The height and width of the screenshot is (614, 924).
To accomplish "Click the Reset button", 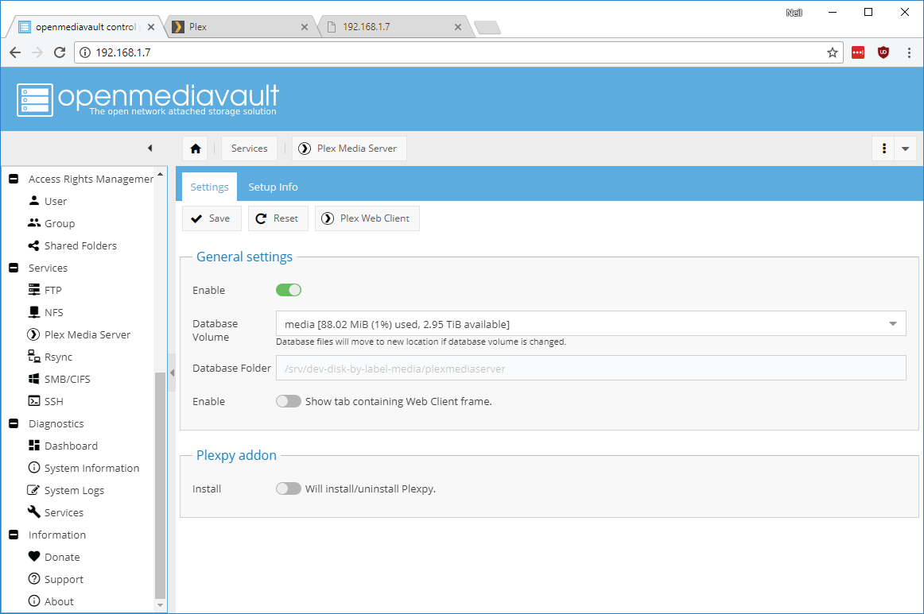I will click(278, 218).
